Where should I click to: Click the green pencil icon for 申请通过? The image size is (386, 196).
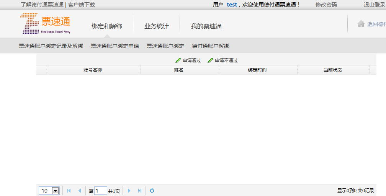(x=178, y=60)
